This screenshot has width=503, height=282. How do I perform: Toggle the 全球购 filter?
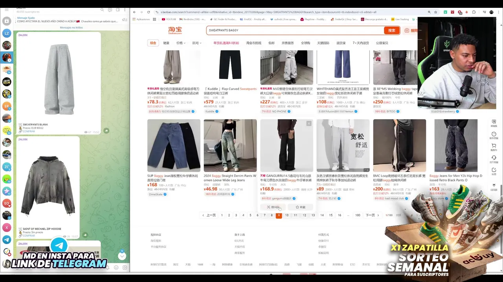305,43
